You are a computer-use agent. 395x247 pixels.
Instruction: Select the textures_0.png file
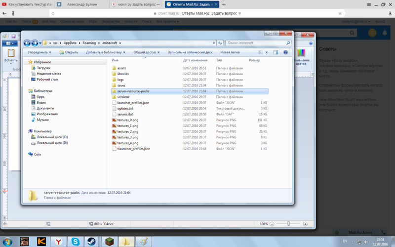[127, 120]
